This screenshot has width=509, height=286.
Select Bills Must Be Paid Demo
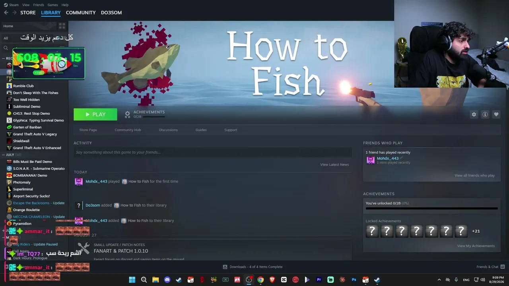[x=33, y=162]
